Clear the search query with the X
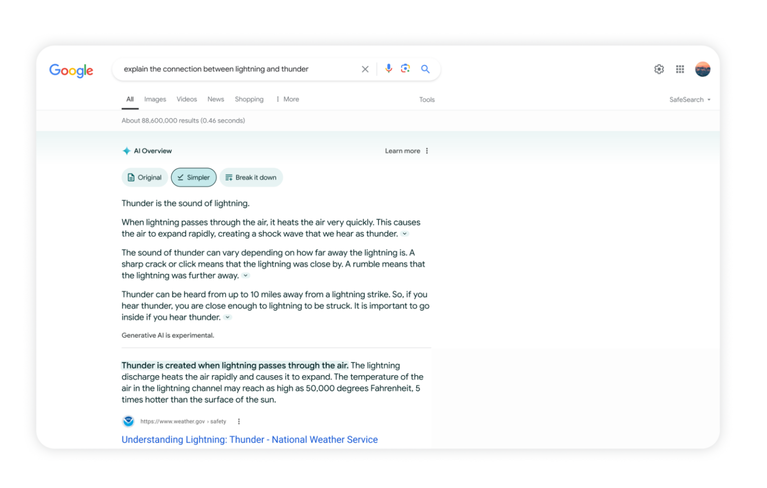The height and width of the screenshot is (488, 767). (x=365, y=68)
